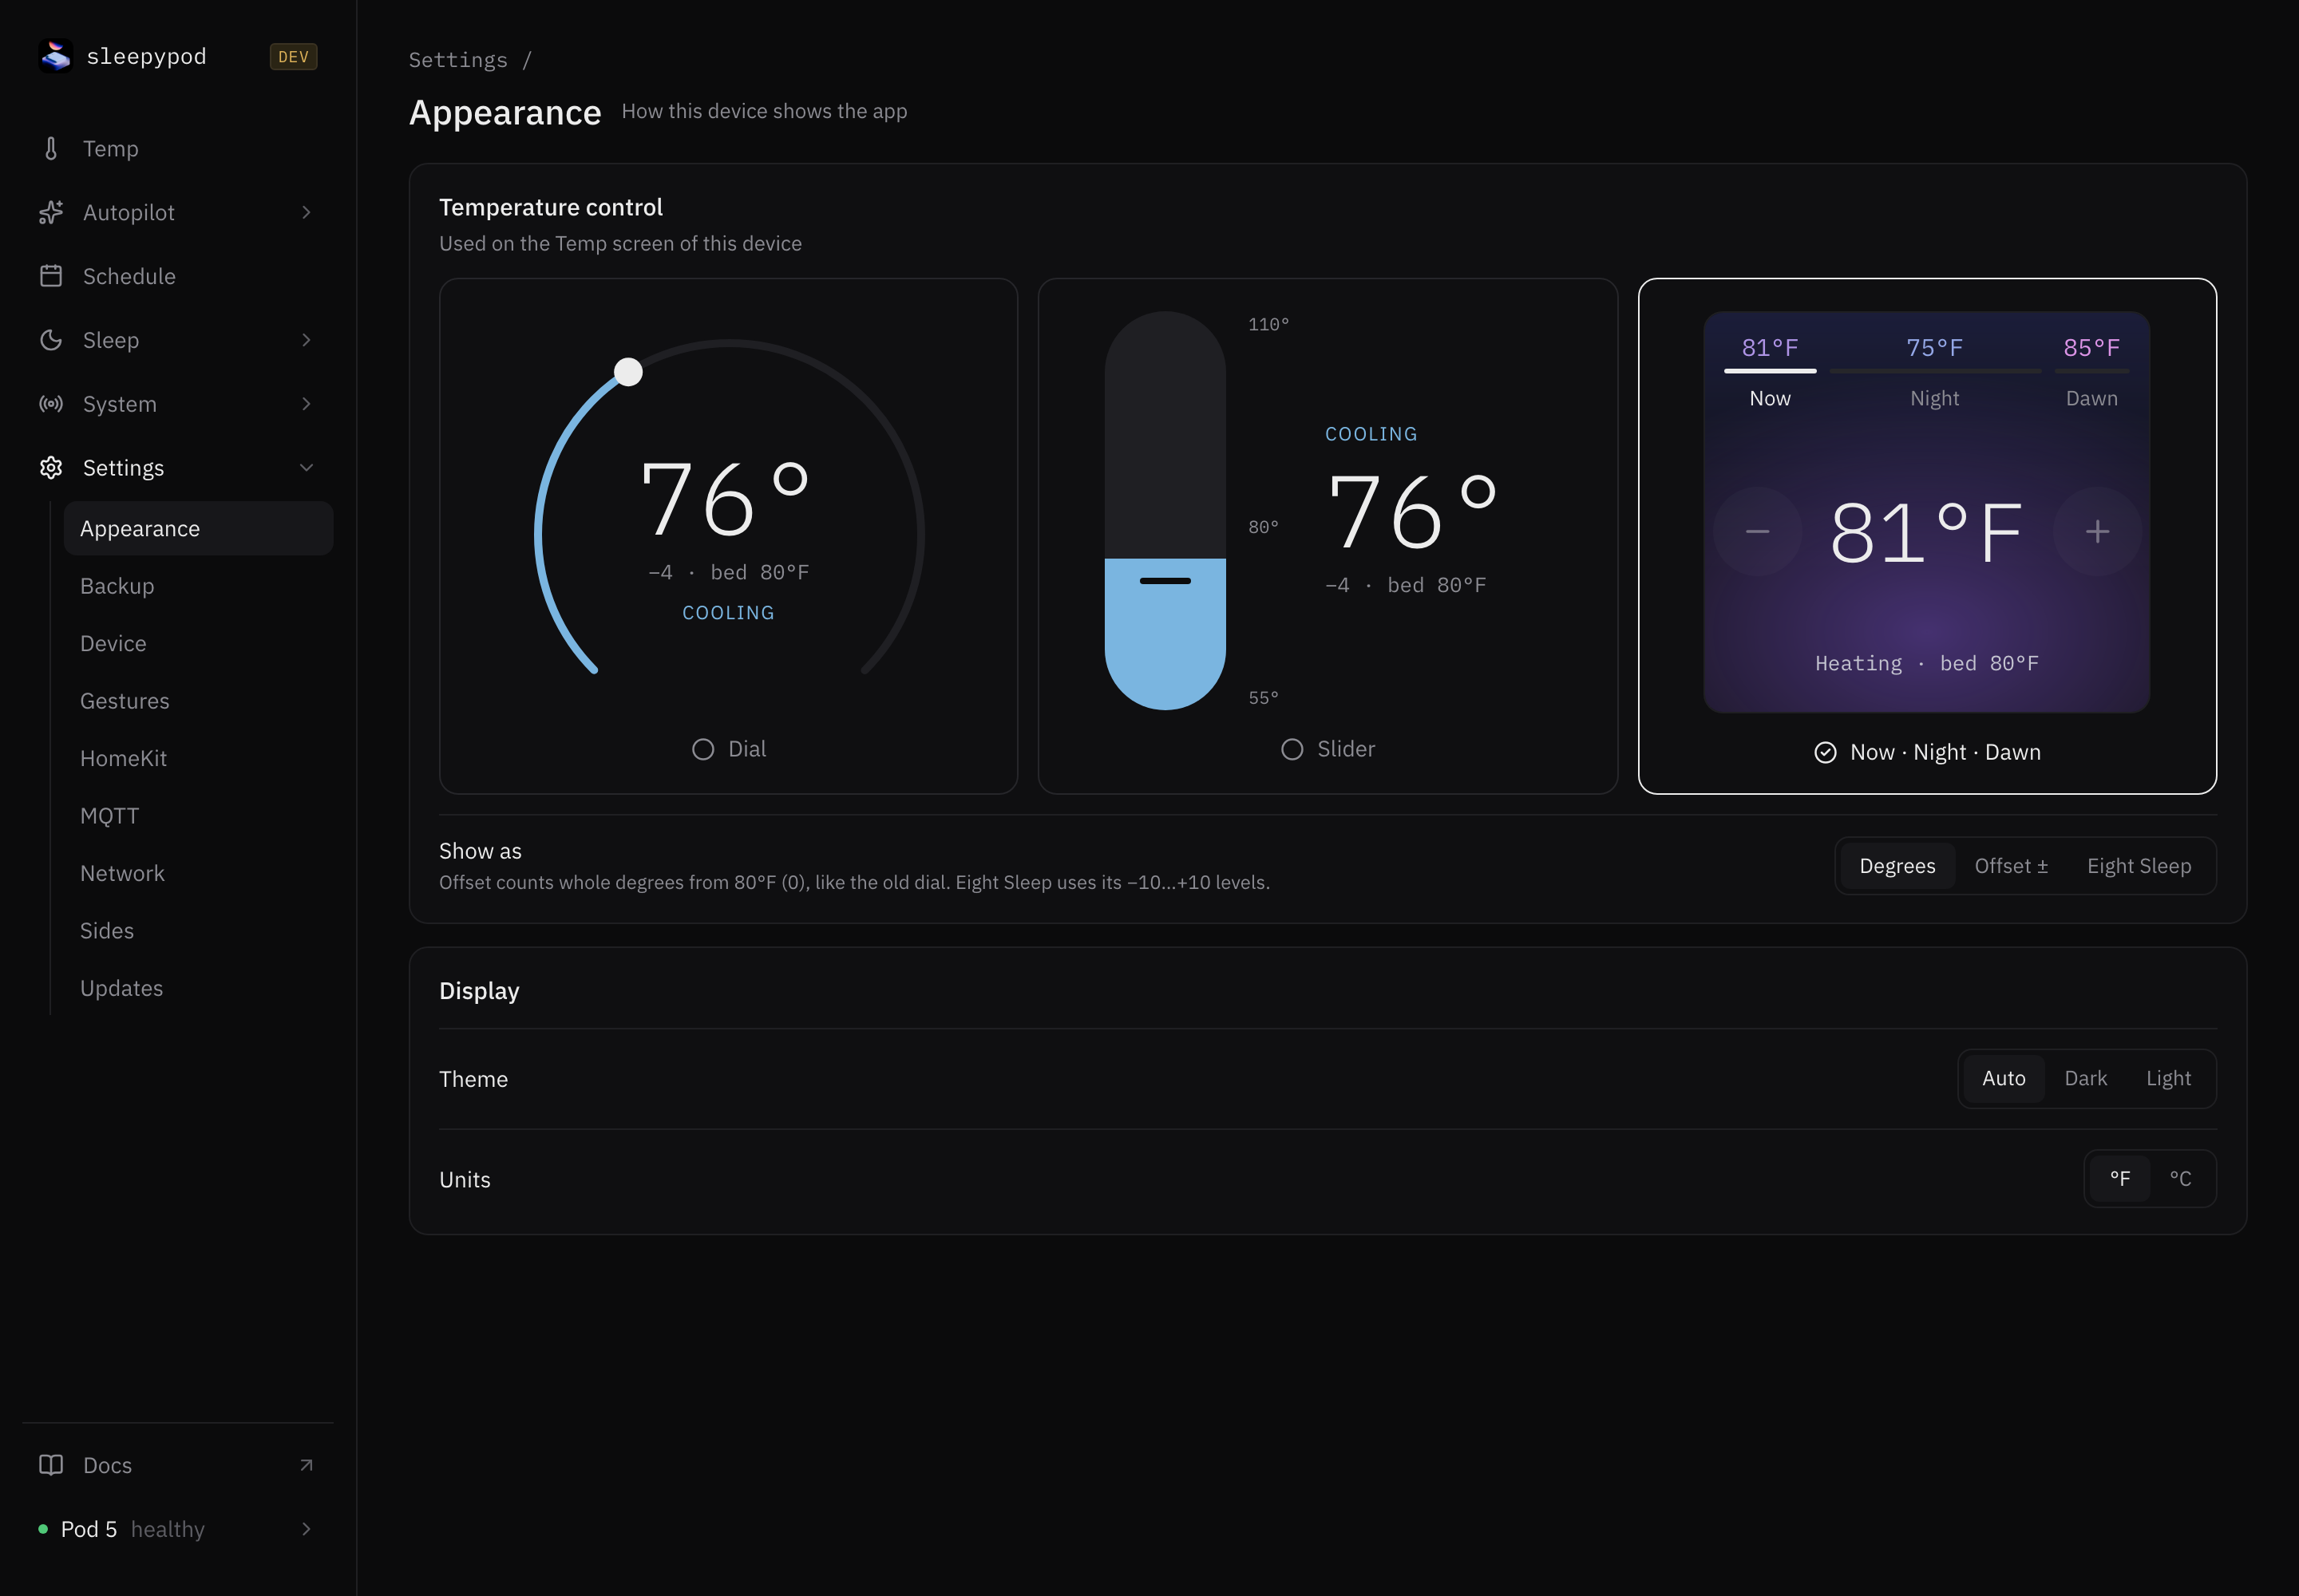Switch theme to Dark
The height and width of the screenshot is (1596, 2299).
click(2086, 1079)
